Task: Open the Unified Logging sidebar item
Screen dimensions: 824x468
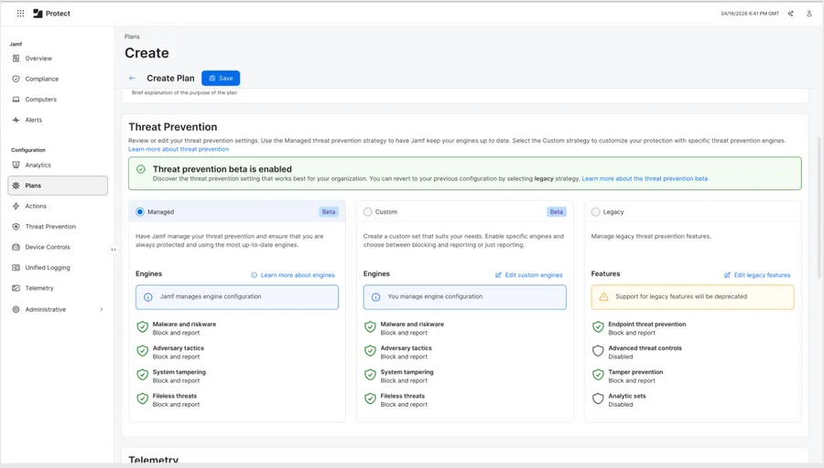Action: (48, 268)
